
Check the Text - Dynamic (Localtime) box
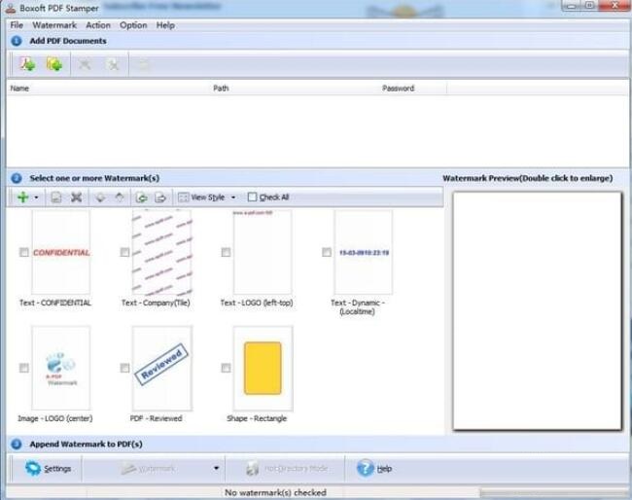pyautogui.click(x=327, y=252)
